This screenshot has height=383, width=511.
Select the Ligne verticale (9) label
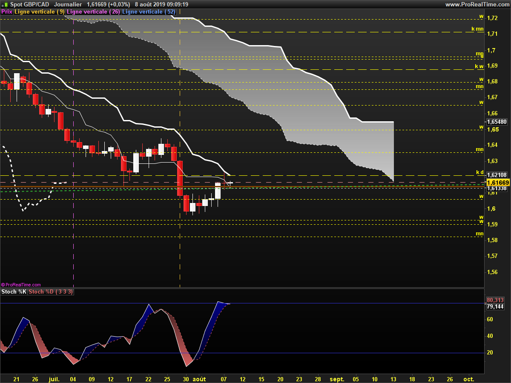(40, 12)
